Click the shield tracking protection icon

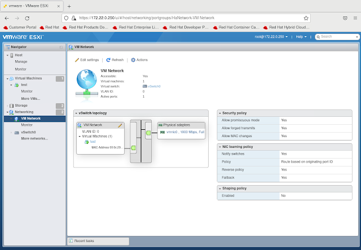(x=67, y=18)
